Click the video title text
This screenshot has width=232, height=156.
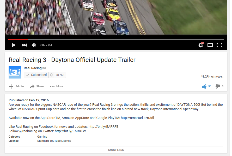point(72,60)
